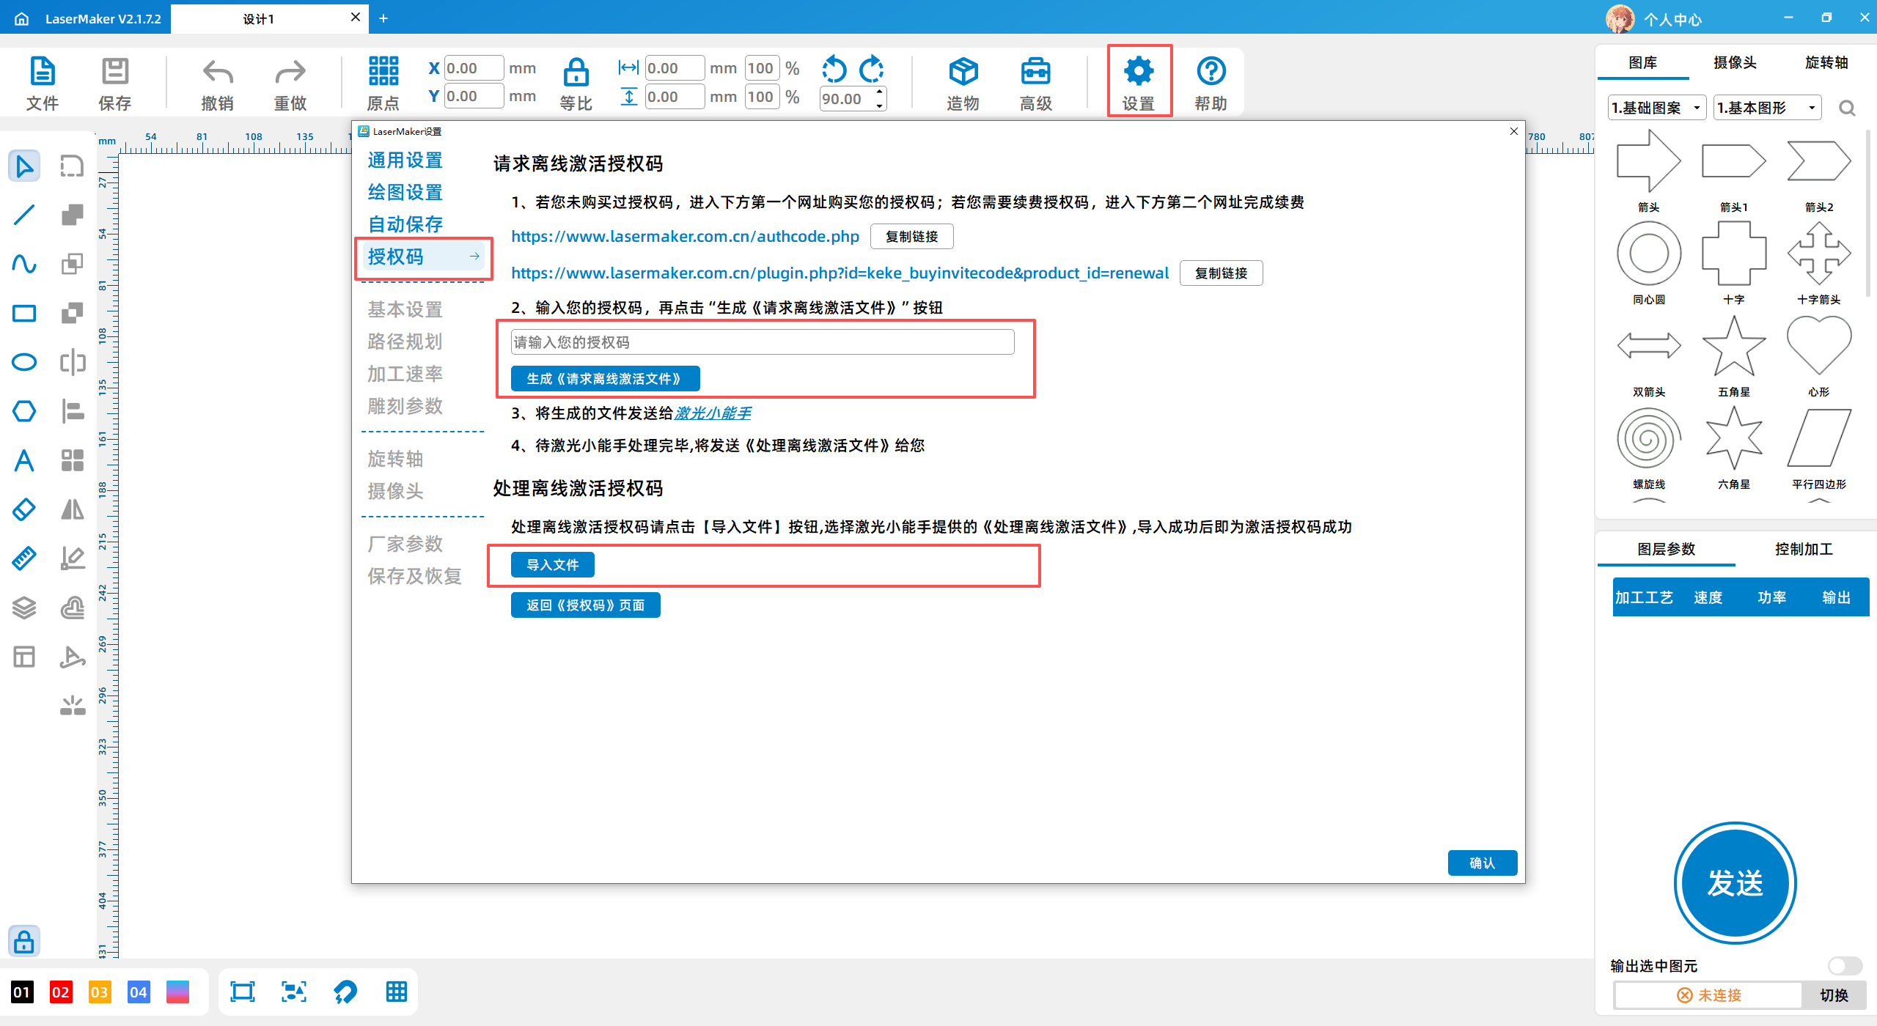The width and height of the screenshot is (1877, 1026).
Task: Expand the 1.基本图形 dropdown
Action: tap(1767, 108)
